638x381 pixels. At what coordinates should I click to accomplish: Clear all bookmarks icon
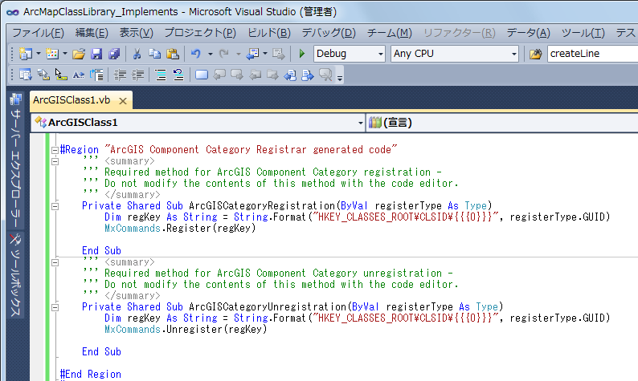[325, 75]
